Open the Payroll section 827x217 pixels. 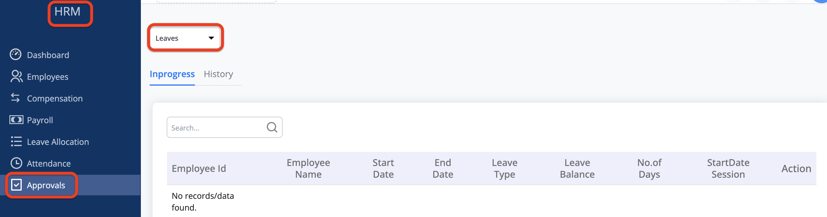(x=40, y=120)
